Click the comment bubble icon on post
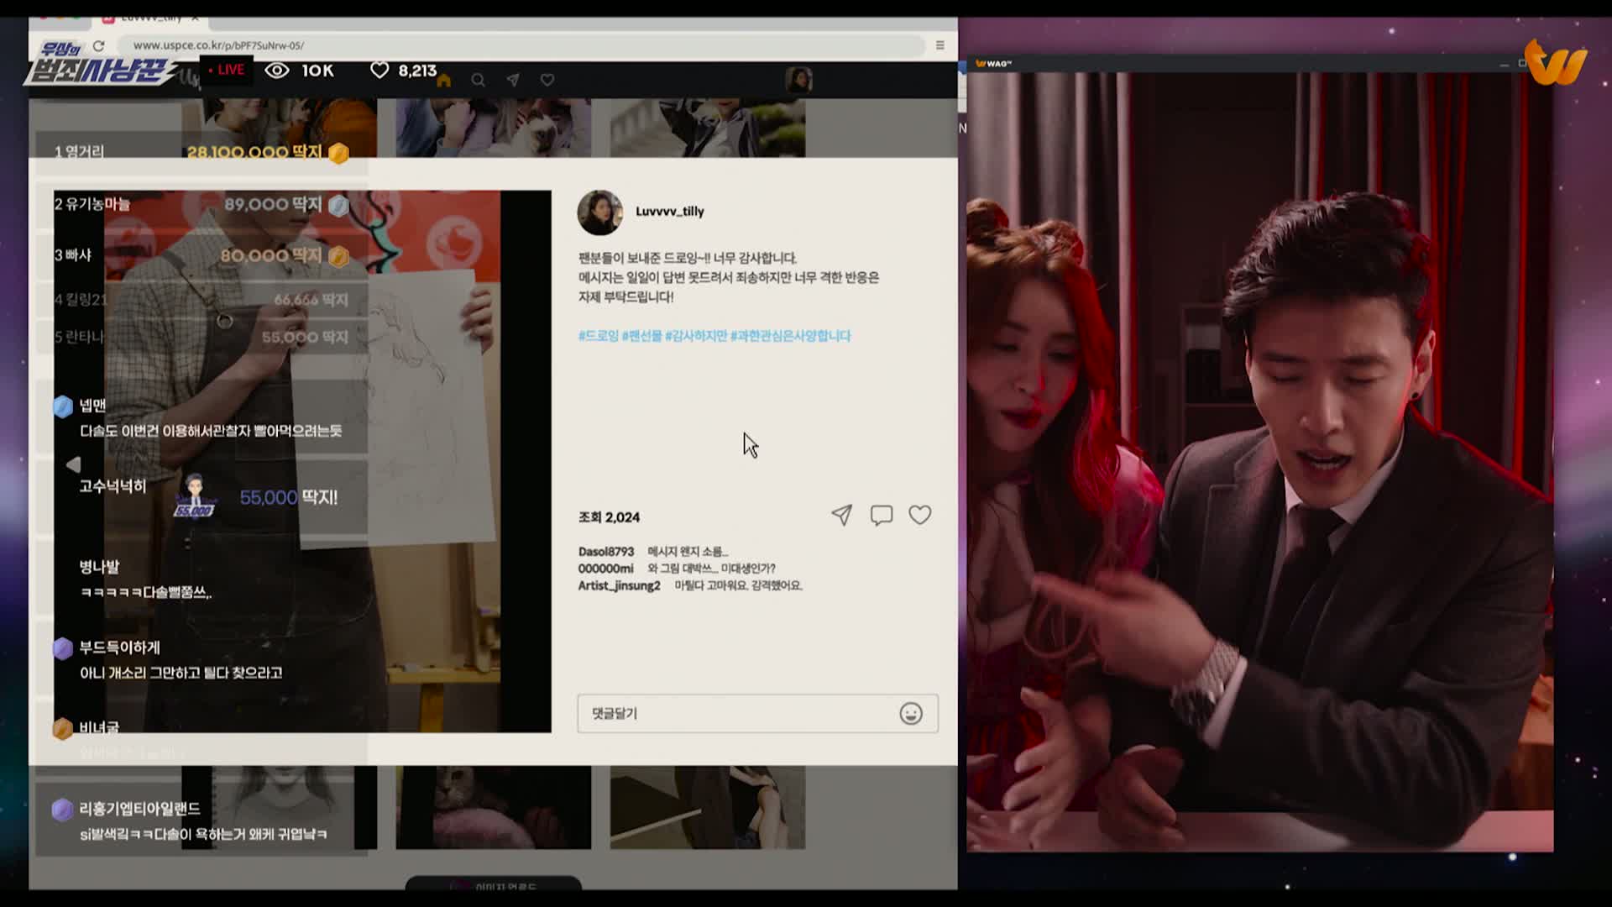The height and width of the screenshot is (907, 1612). [x=881, y=515]
